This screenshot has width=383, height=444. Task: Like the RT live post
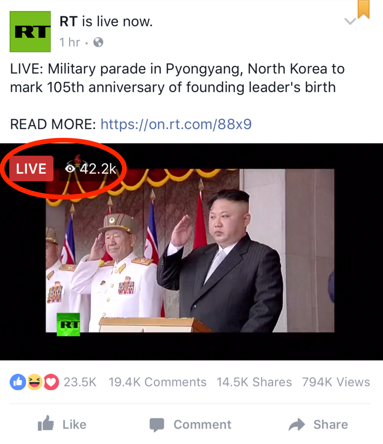pos(62,424)
